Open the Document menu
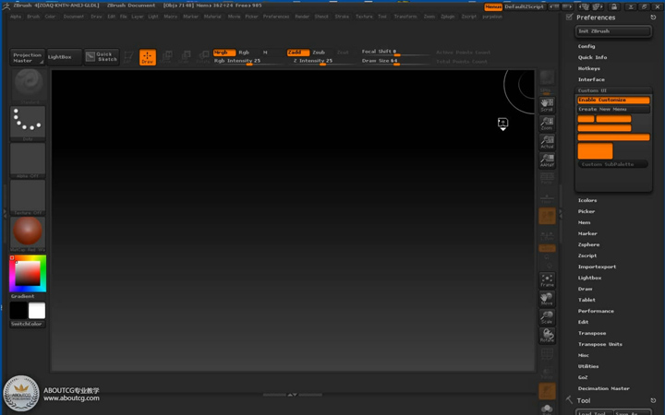The image size is (665, 415). click(x=73, y=17)
